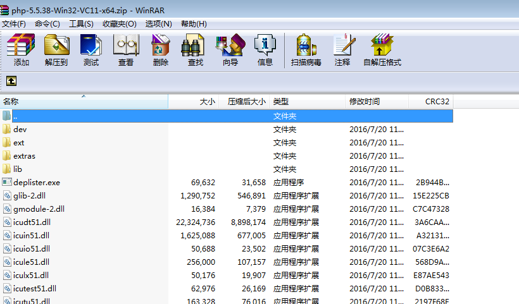Click the gmodule-2.dll file icon
This screenshot has width=519, height=304.
[x=7, y=209]
